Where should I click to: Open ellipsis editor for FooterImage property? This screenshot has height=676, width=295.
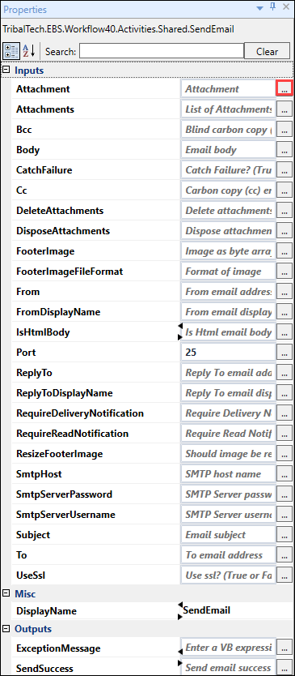pos(284,251)
